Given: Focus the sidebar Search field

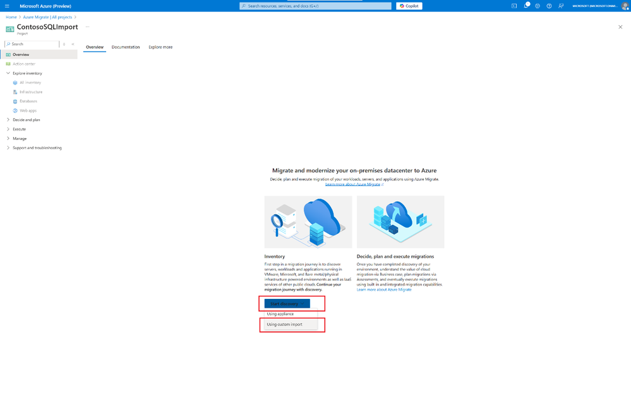Looking at the screenshot, I should click(32, 44).
